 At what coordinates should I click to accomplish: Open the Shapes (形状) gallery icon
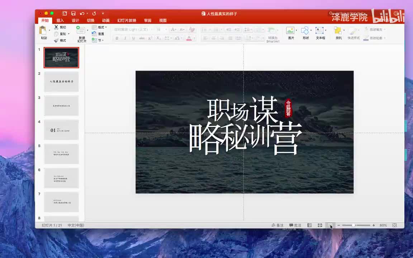tap(305, 30)
